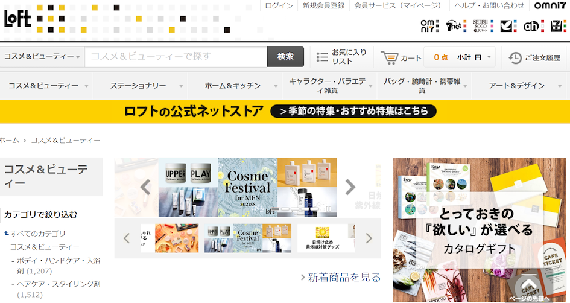Open the Seibu Sogo e.デパート icon
This screenshot has height=303, width=570.
(x=483, y=26)
